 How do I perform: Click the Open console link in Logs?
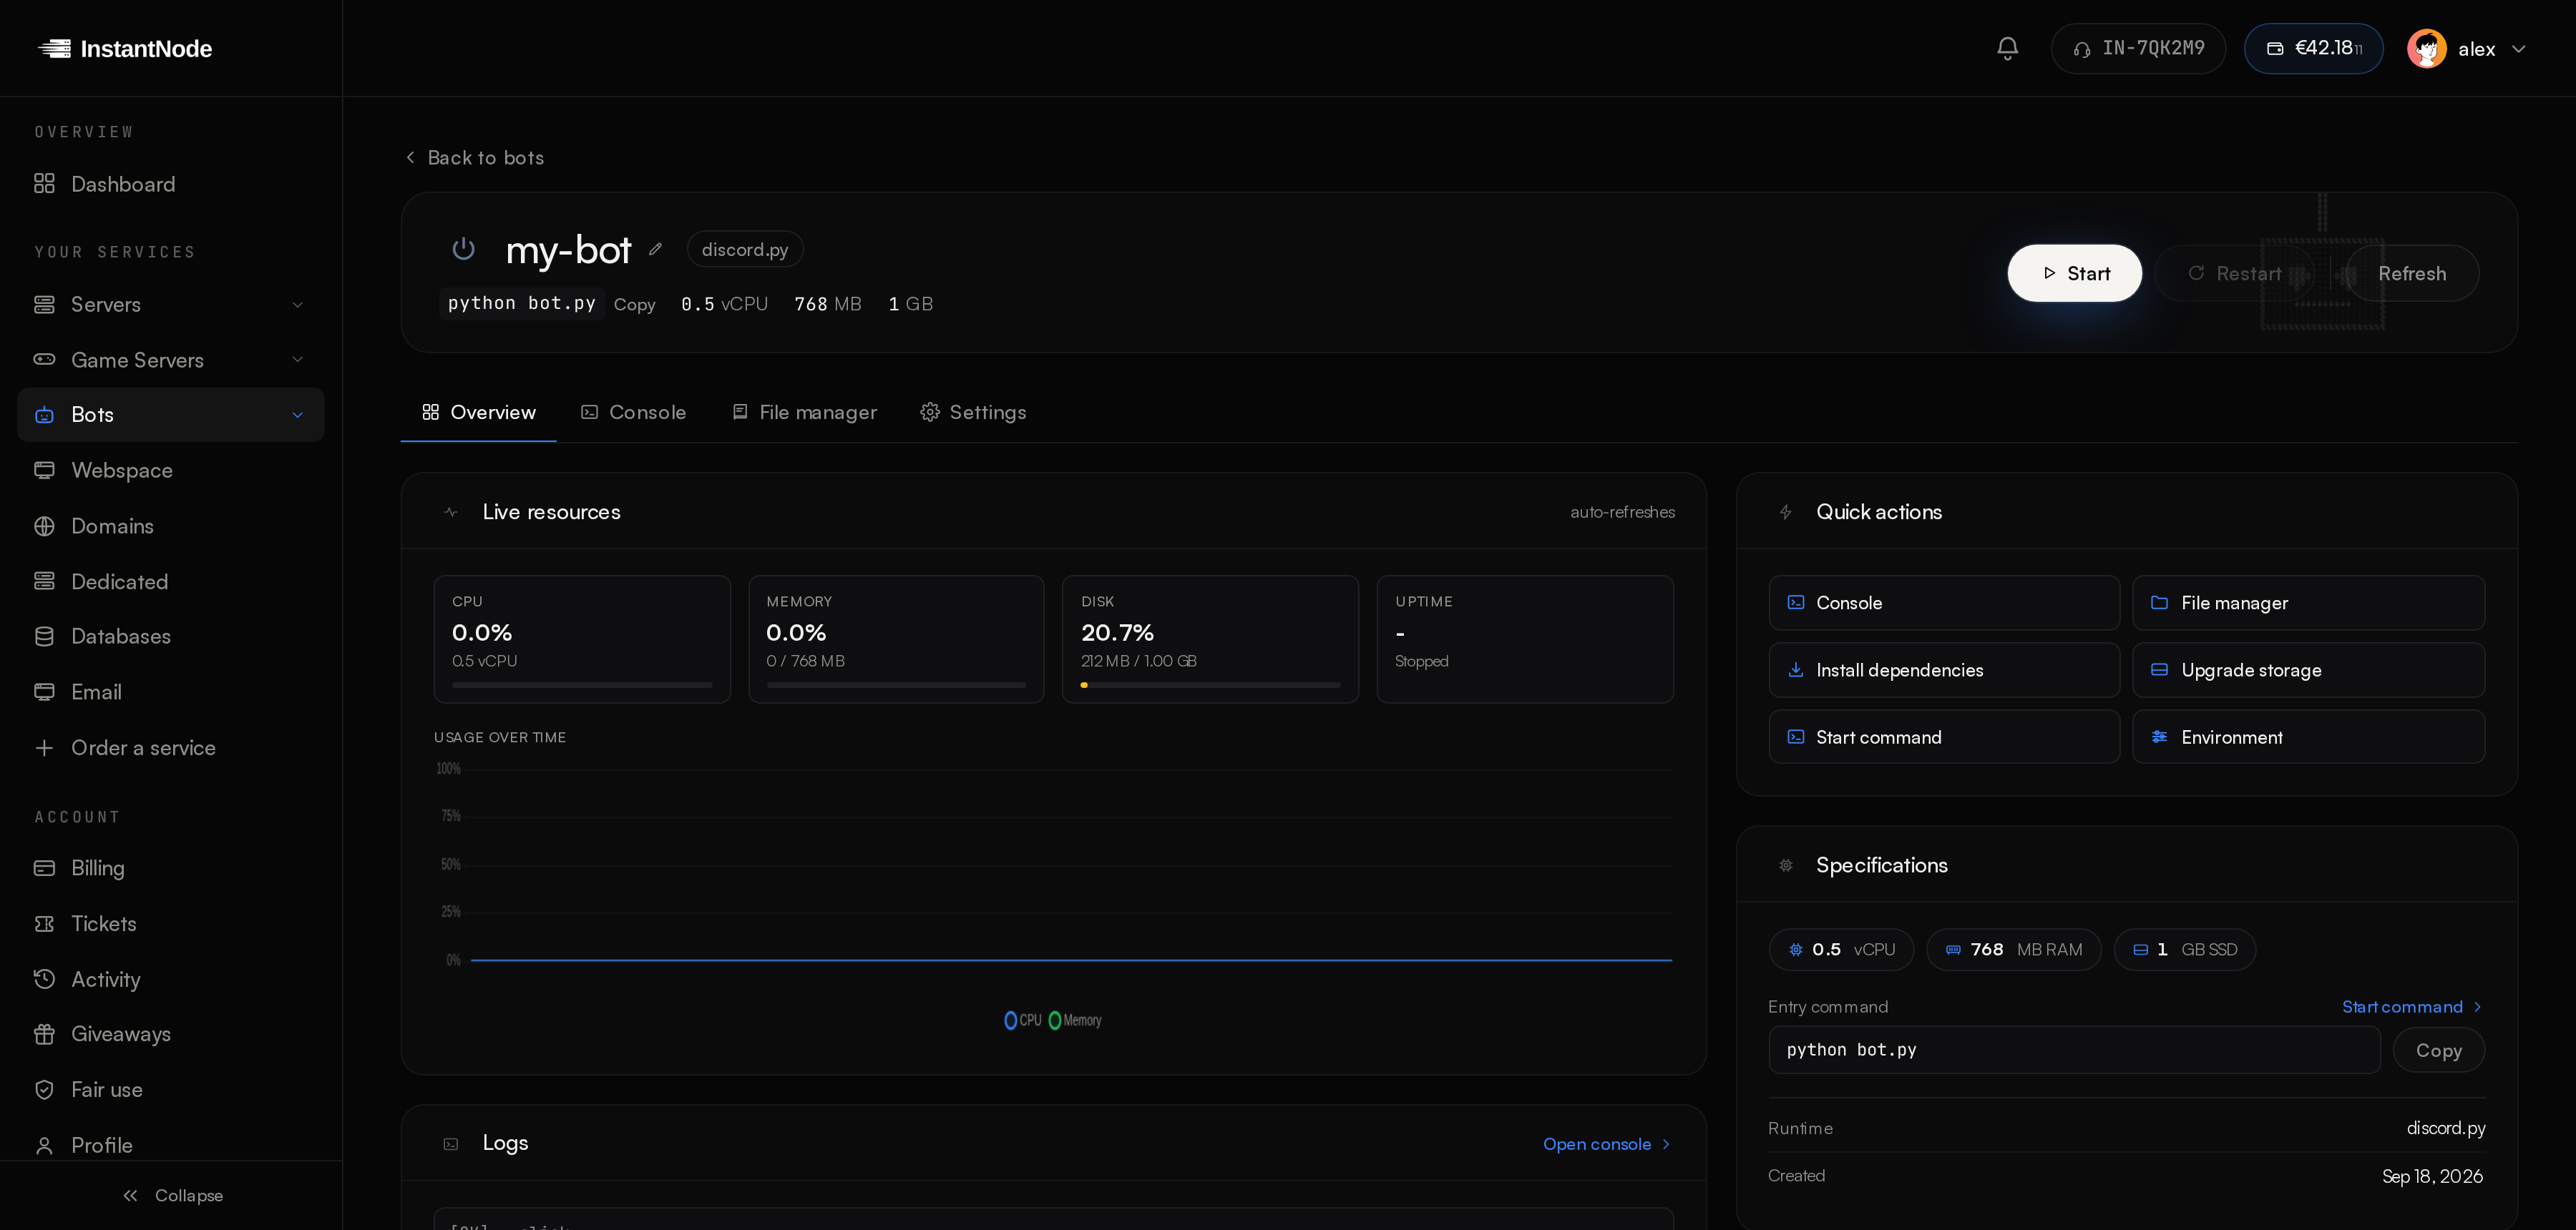point(1607,1145)
